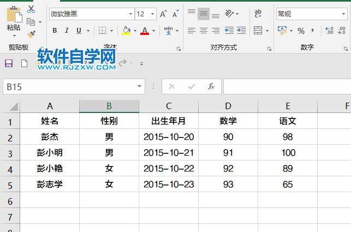The height and width of the screenshot is (232, 351).
Task: Open the Copy dropdown arrow
Action: (40, 22)
